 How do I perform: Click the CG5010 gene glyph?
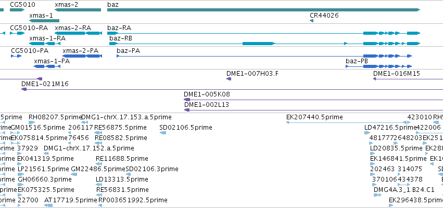click(17, 10)
